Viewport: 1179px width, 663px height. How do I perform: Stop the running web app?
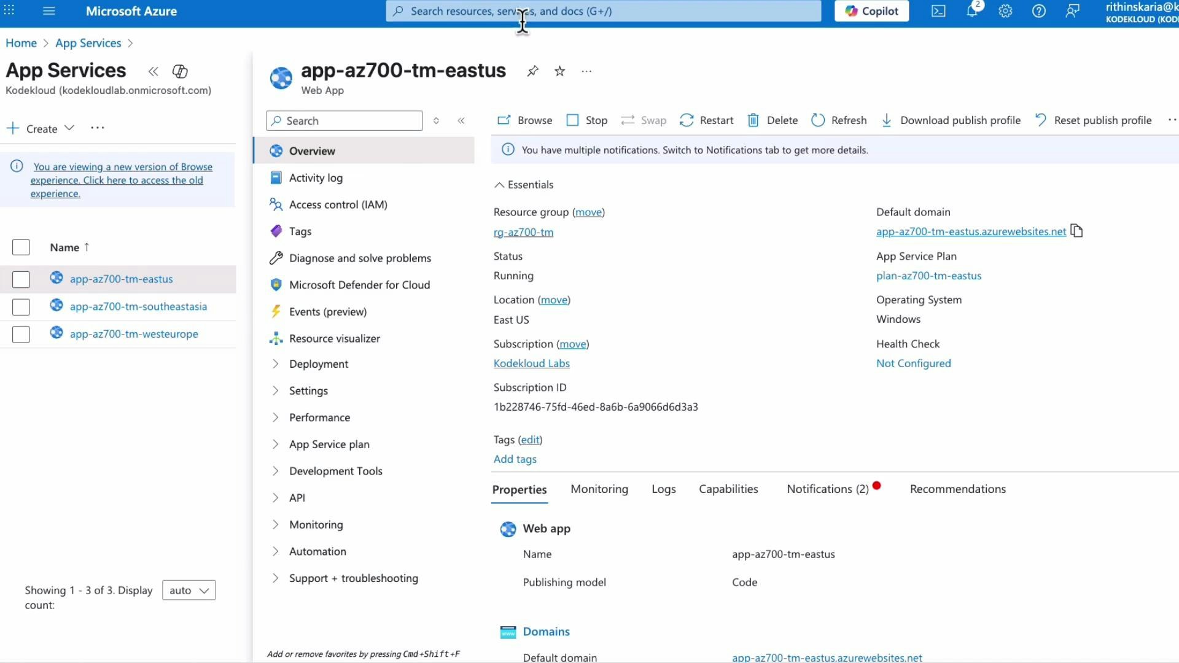(x=586, y=120)
